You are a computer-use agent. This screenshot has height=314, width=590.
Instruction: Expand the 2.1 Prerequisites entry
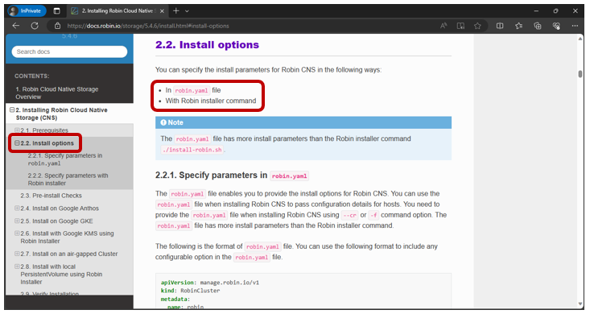coord(17,130)
